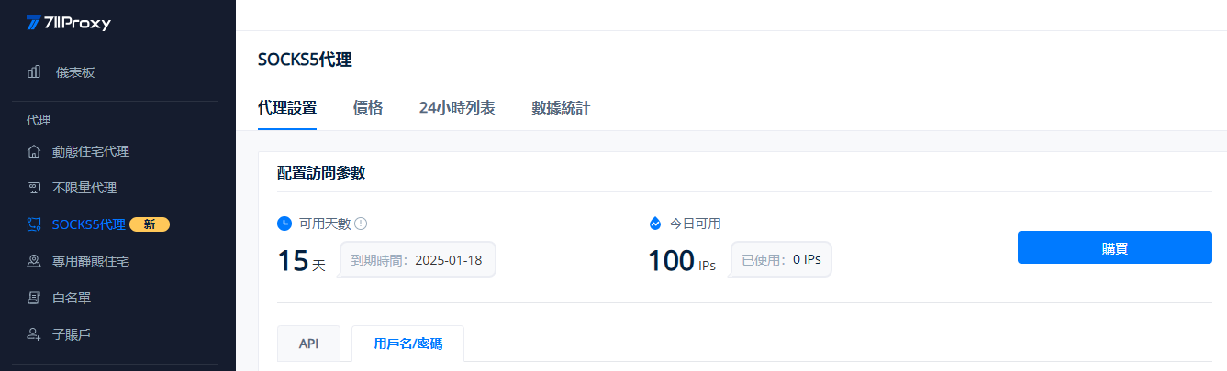Click the monitor icon beside 不限量代理

34,188
